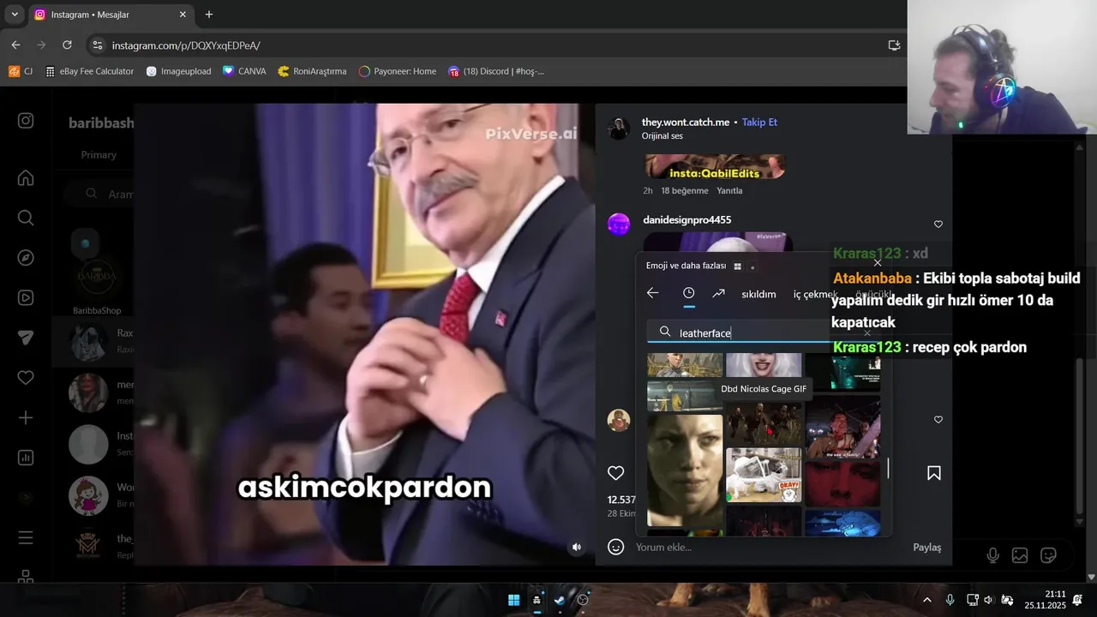The image size is (1097, 617).
Task: Like danidesignpro4455's comment
Action: click(938, 225)
